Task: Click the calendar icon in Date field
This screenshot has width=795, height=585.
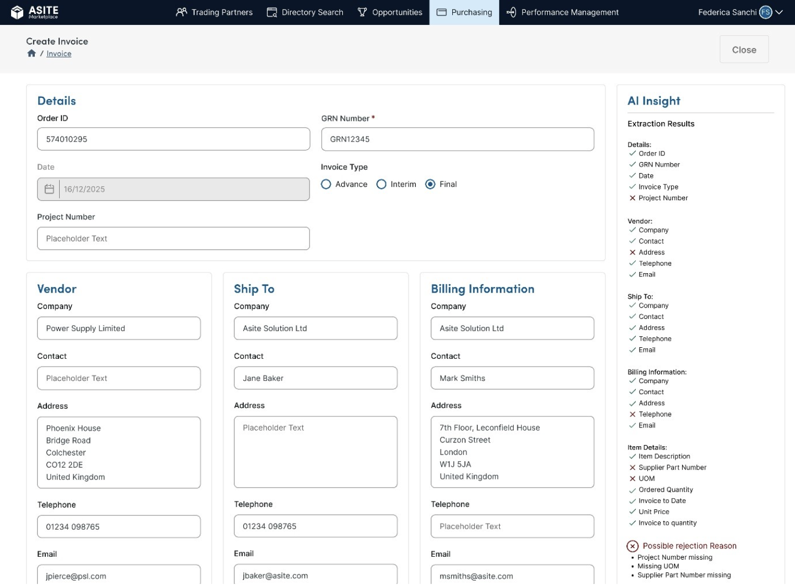Action: (x=49, y=189)
